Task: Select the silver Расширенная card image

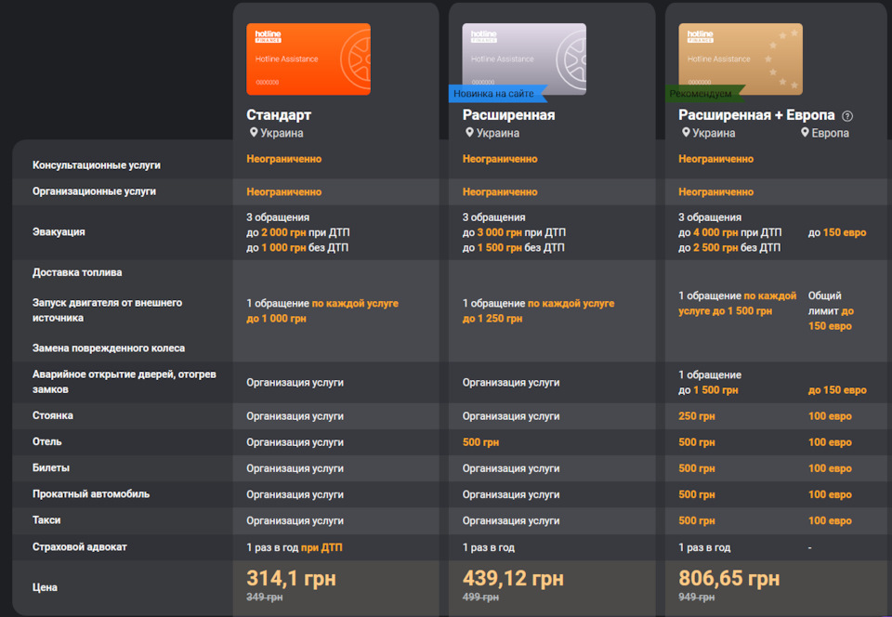Action: click(x=524, y=59)
